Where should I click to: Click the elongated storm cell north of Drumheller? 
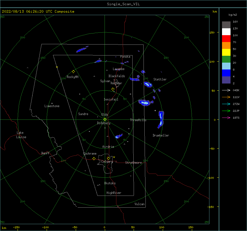tap(161, 119)
